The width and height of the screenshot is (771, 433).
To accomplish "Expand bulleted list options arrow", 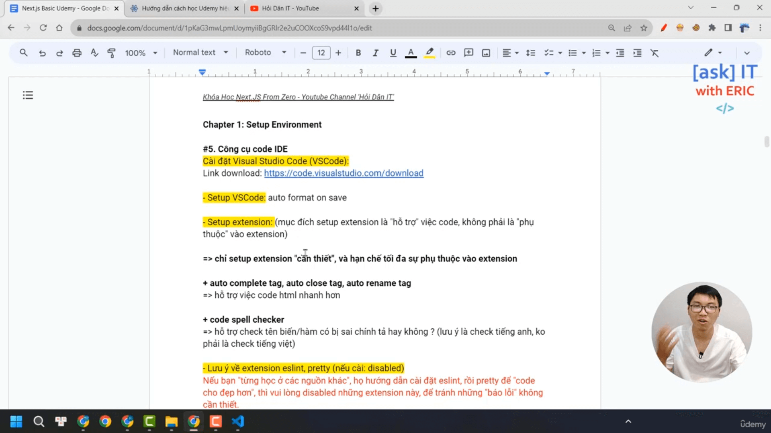I will (x=584, y=53).
